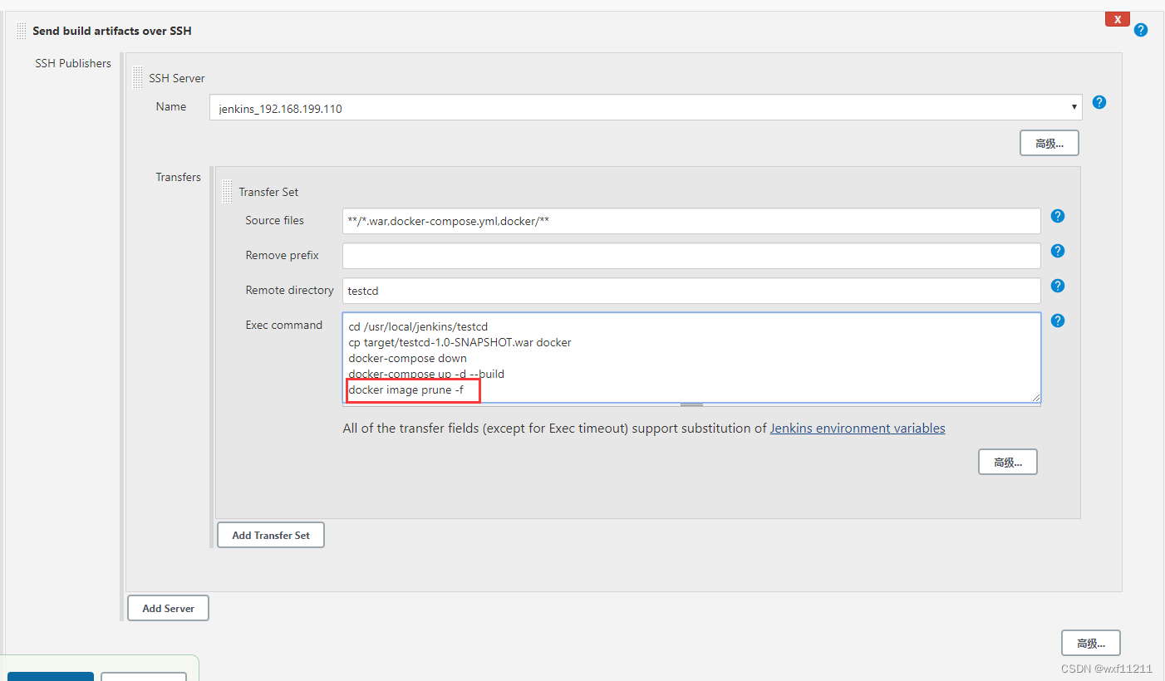Open help icon next to SSH Server Name

pyautogui.click(x=1099, y=102)
